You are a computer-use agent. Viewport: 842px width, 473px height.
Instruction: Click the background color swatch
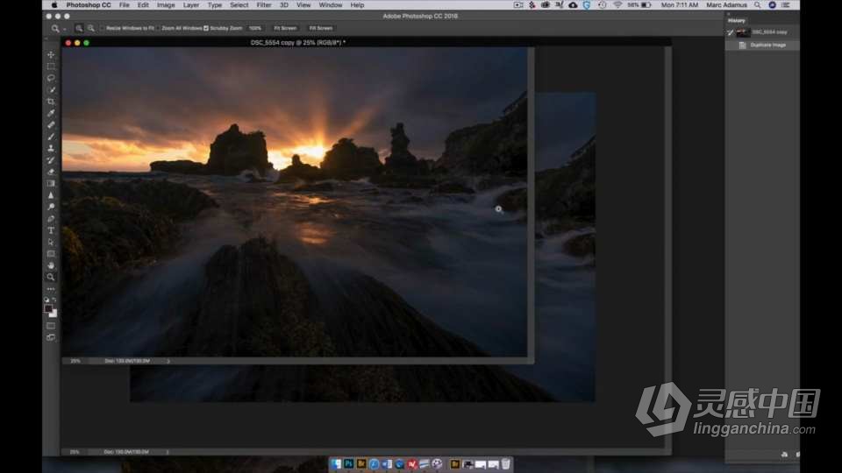click(54, 314)
